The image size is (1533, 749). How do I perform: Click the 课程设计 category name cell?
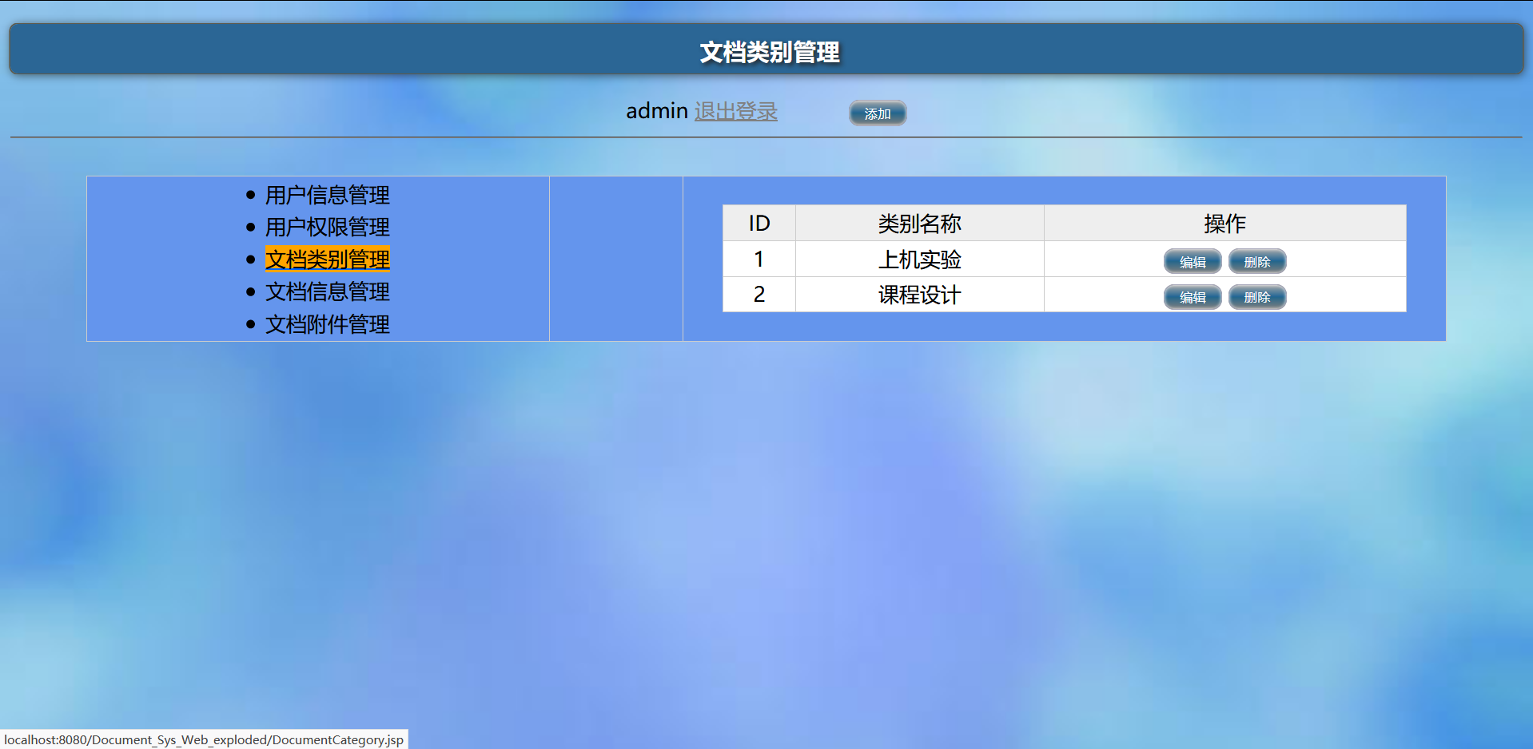(x=919, y=295)
